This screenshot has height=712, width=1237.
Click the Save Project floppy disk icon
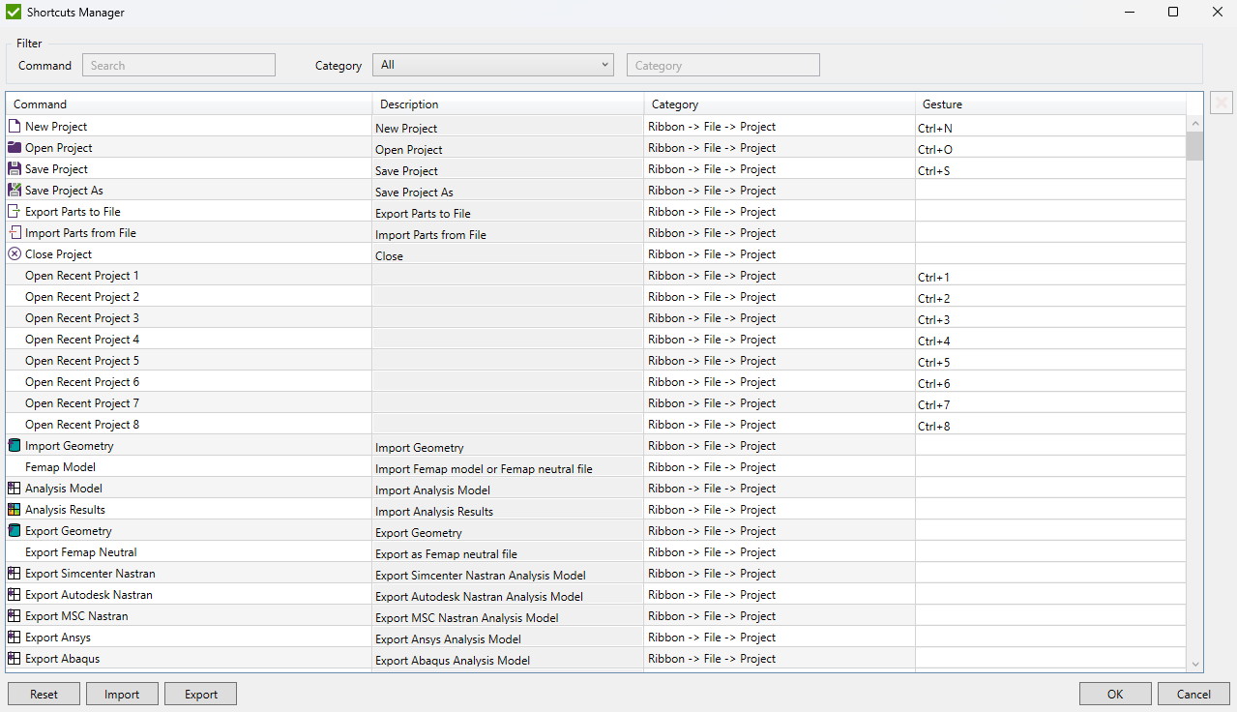pyautogui.click(x=15, y=169)
